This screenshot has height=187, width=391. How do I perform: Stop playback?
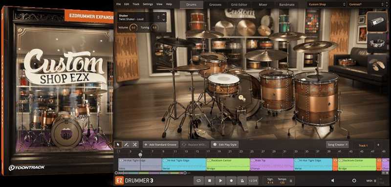pyautogui.click(x=210, y=181)
